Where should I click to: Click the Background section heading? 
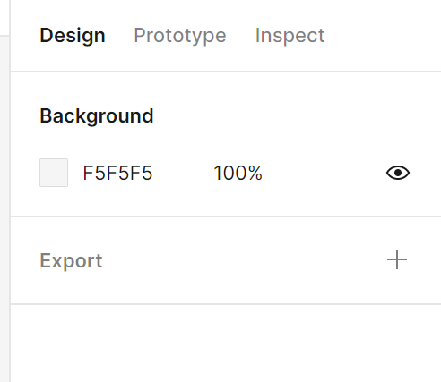97,115
